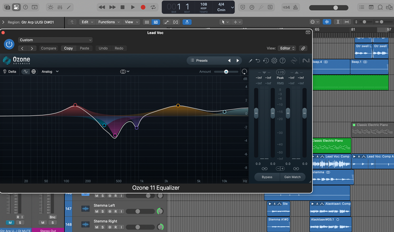Click the Paste button in plugin header
Screen dimensions: 394x232
84,48
